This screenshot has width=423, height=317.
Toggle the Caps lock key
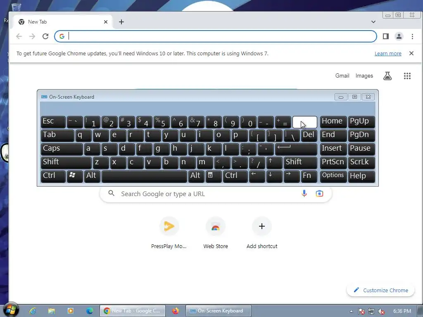tap(62, 149)
